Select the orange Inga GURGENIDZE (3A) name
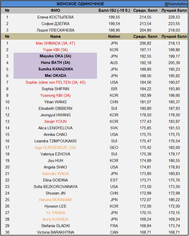This screenshot has width=189, height=236. [55, 148]
